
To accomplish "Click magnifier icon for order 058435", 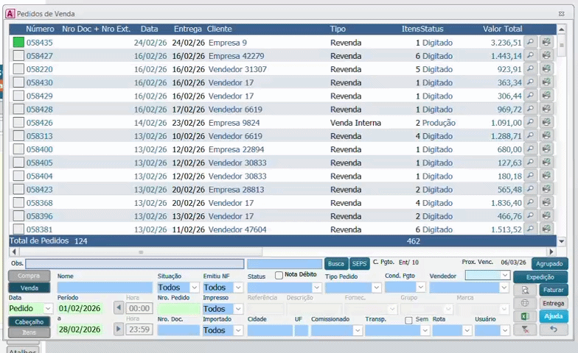I will click(531, 43).
